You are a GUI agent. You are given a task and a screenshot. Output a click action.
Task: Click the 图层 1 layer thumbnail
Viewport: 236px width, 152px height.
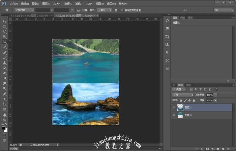pos(180,107)
